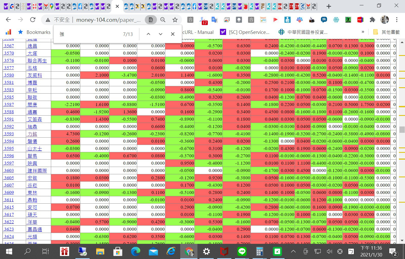Open the cURL - Manual bookmark
Screen dimensions: 405x259
(198, 32)
